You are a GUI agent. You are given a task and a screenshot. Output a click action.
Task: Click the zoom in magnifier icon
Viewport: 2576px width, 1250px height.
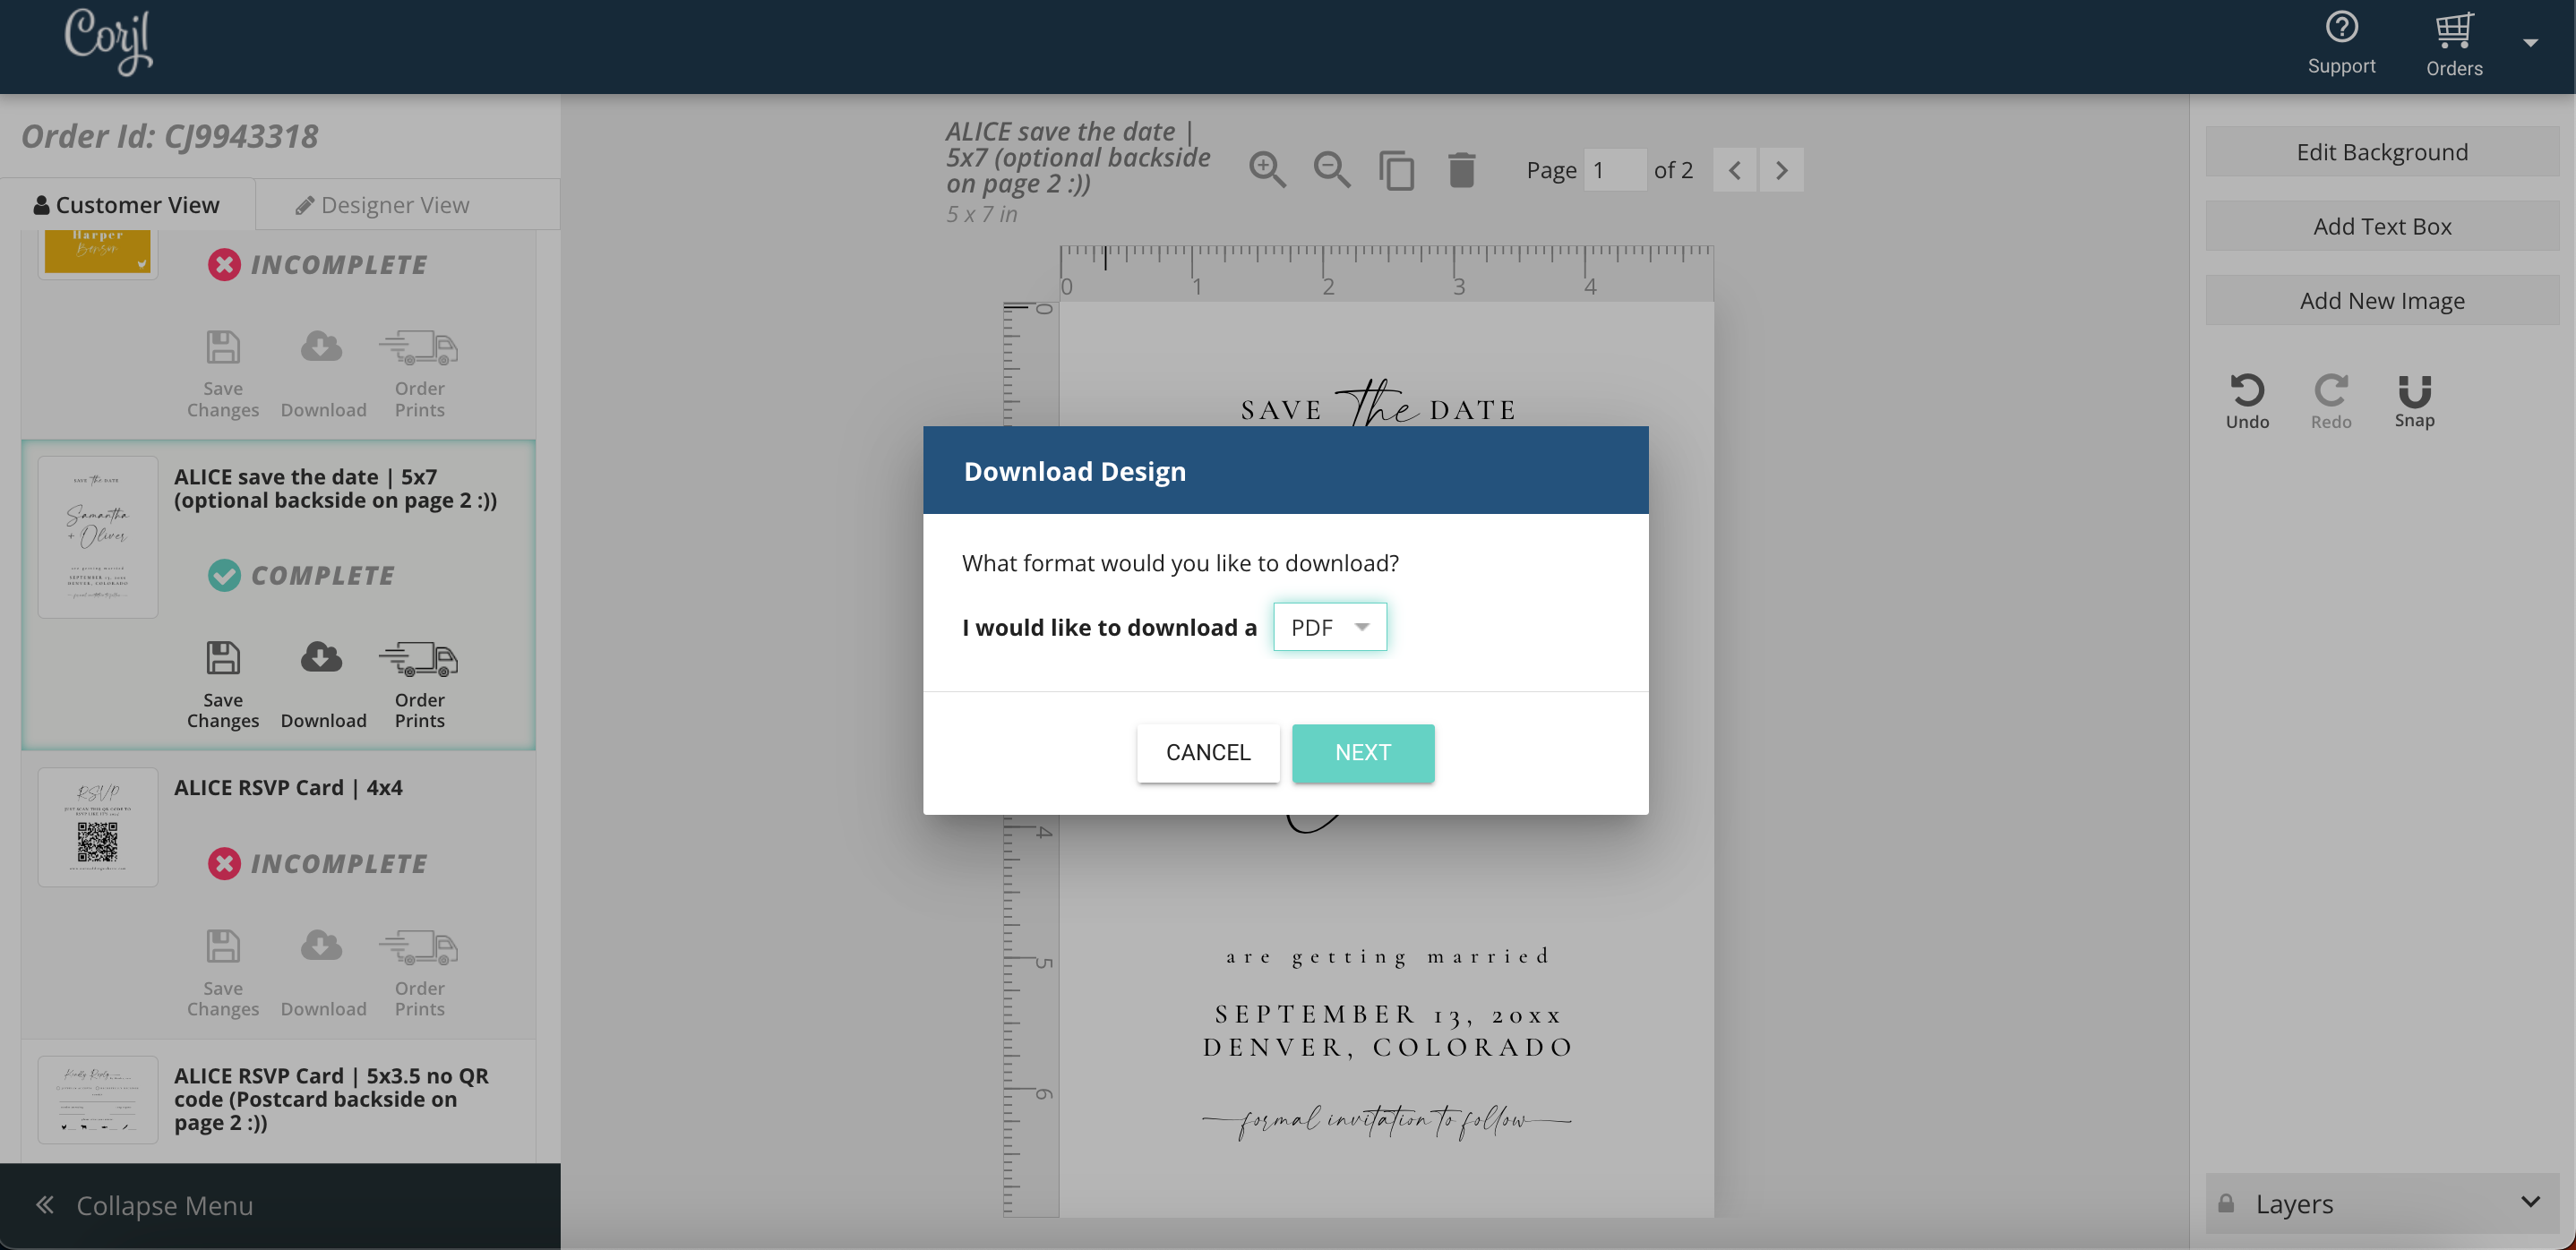coord(1268,169)
